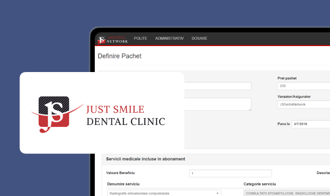Click the 'Valoare Beneficiu' label
Screen dimensions: 330x196
120,173
